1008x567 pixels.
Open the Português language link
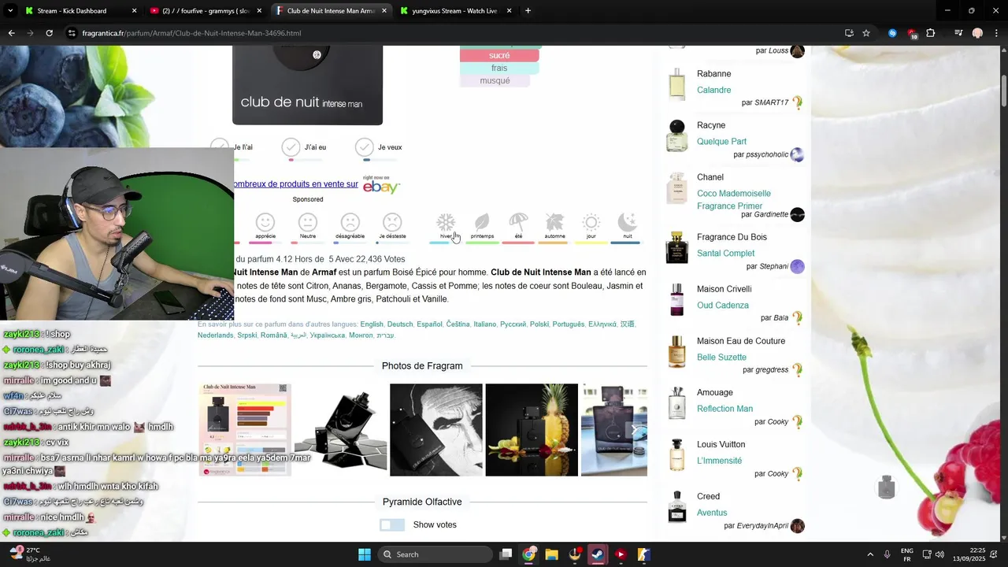tap(569, 324)
